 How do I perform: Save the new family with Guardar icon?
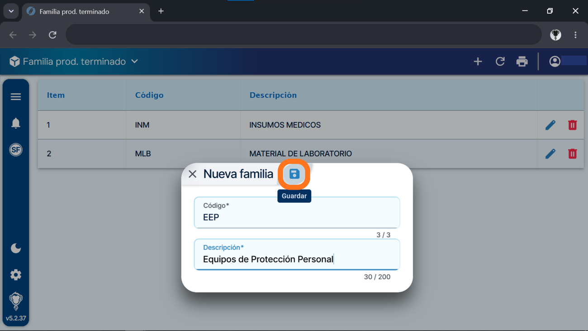click(x=294, y=174)
